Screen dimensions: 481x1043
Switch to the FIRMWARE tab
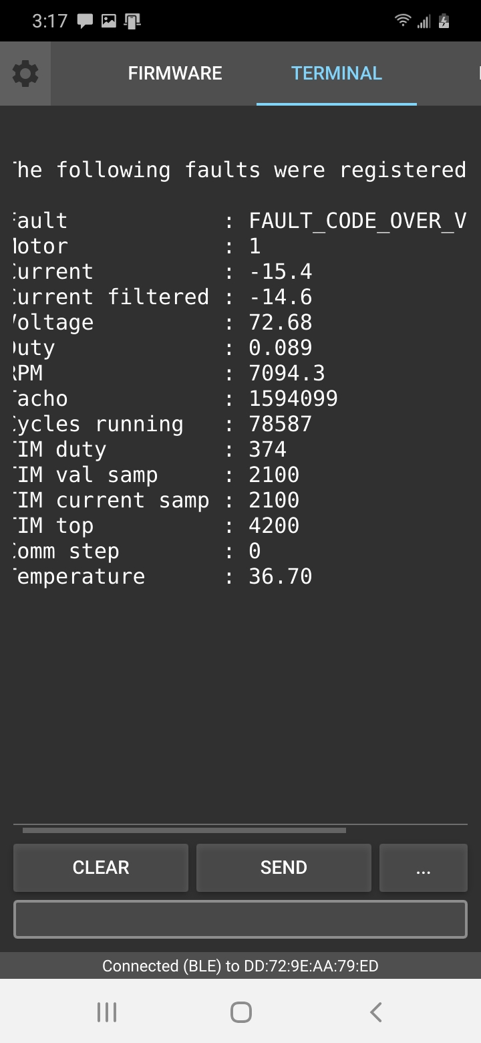(x=175, y=74)
